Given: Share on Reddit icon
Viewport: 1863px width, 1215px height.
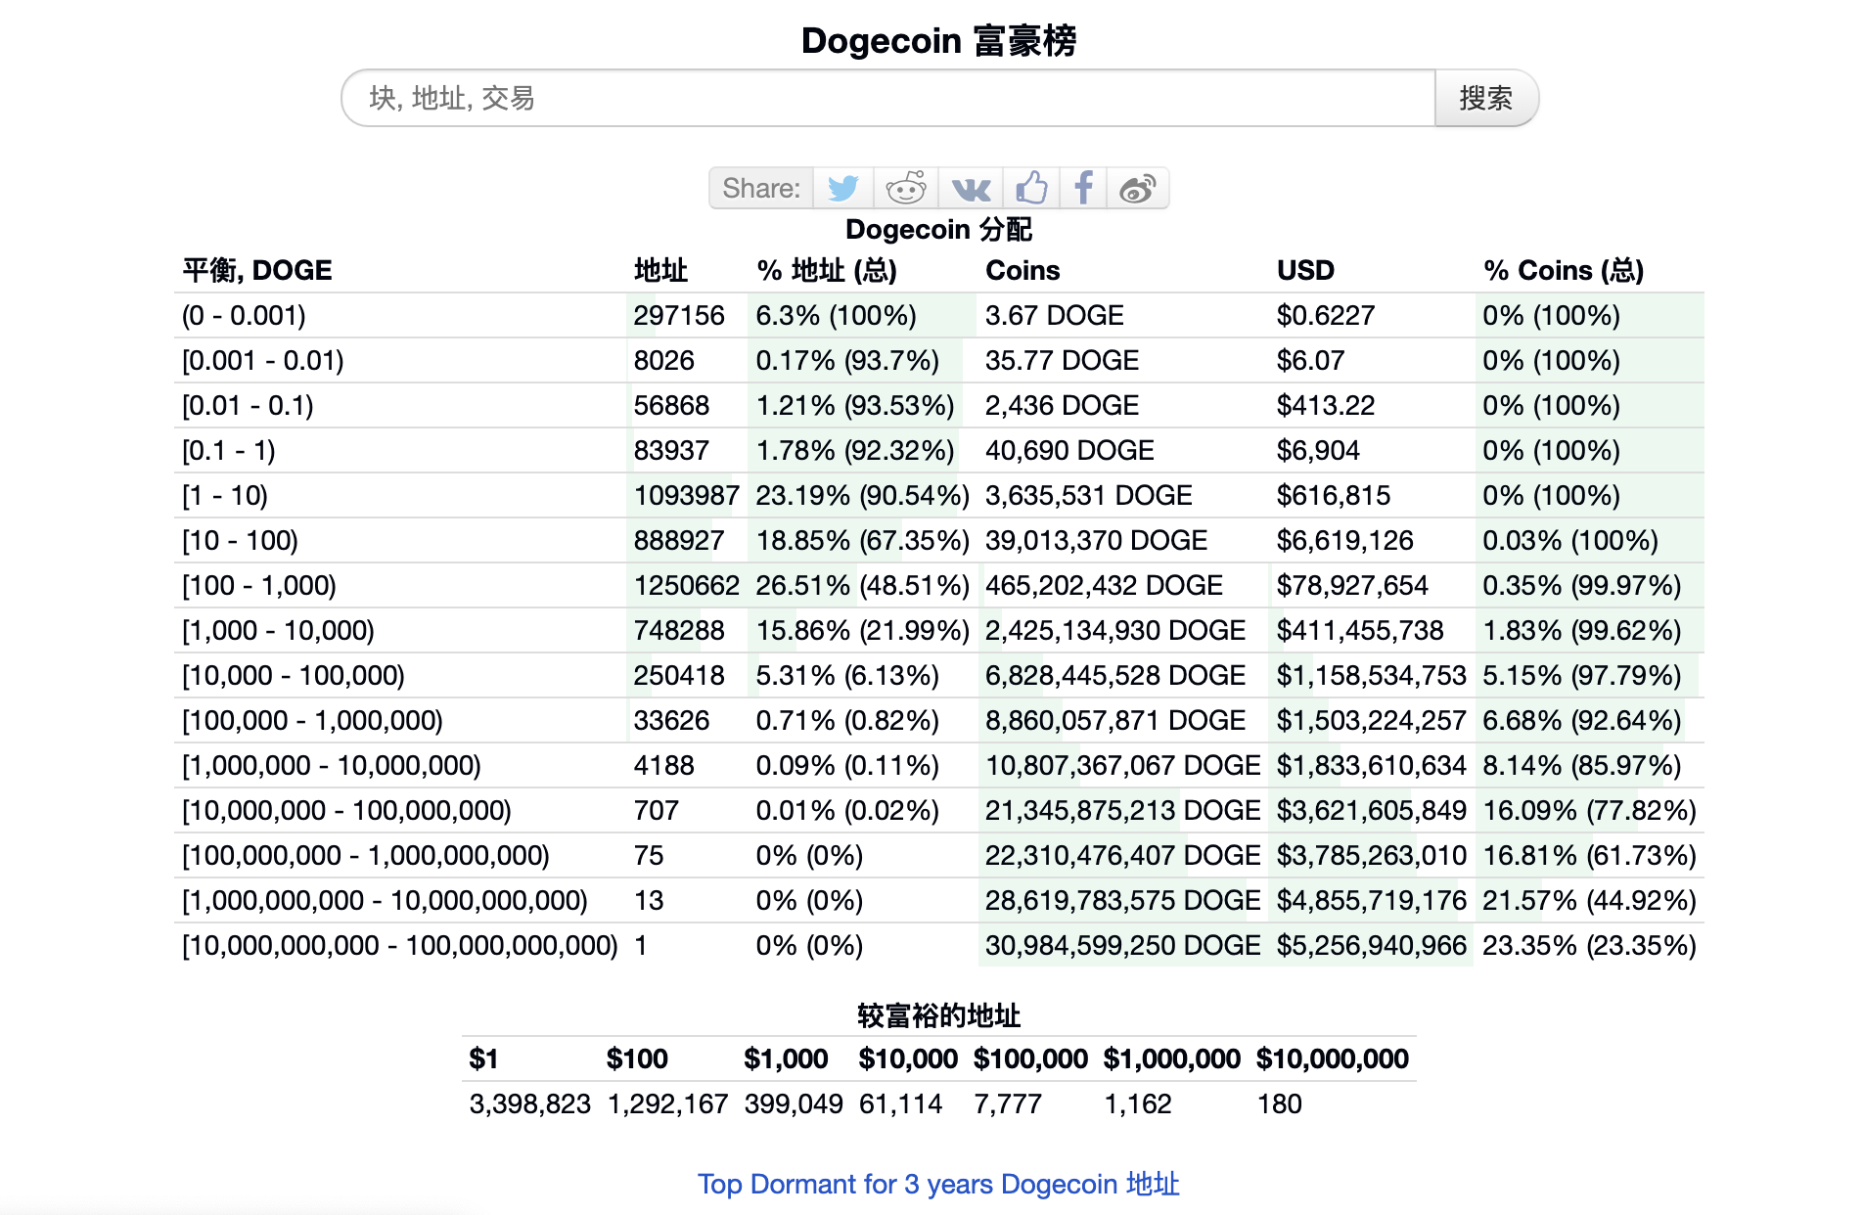Looking at the screenshot, I should pyautogui.click(x=906, y=188).
